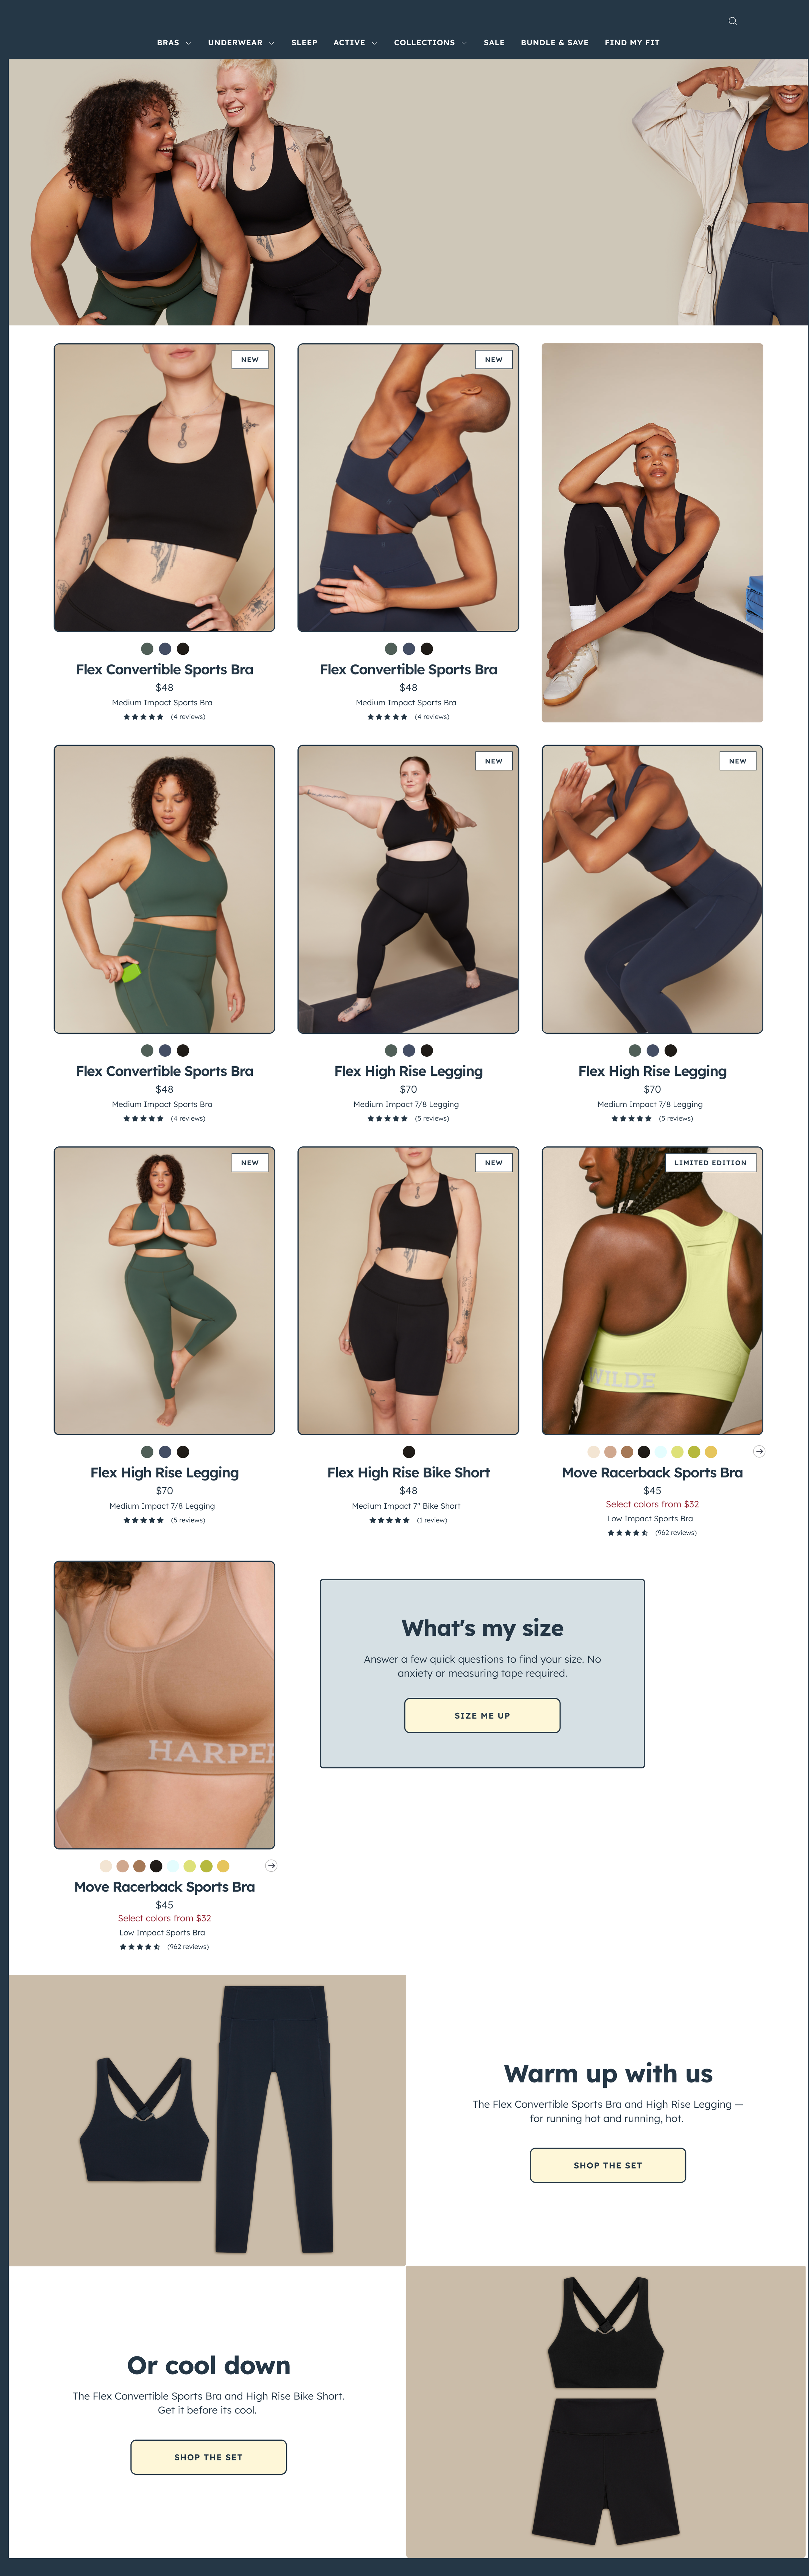Image resolution: width=809 pixels, height=2576 pixels.
Task: Select black swatch on Flex High Rise Bike Short
Action: click(408, 1452)
